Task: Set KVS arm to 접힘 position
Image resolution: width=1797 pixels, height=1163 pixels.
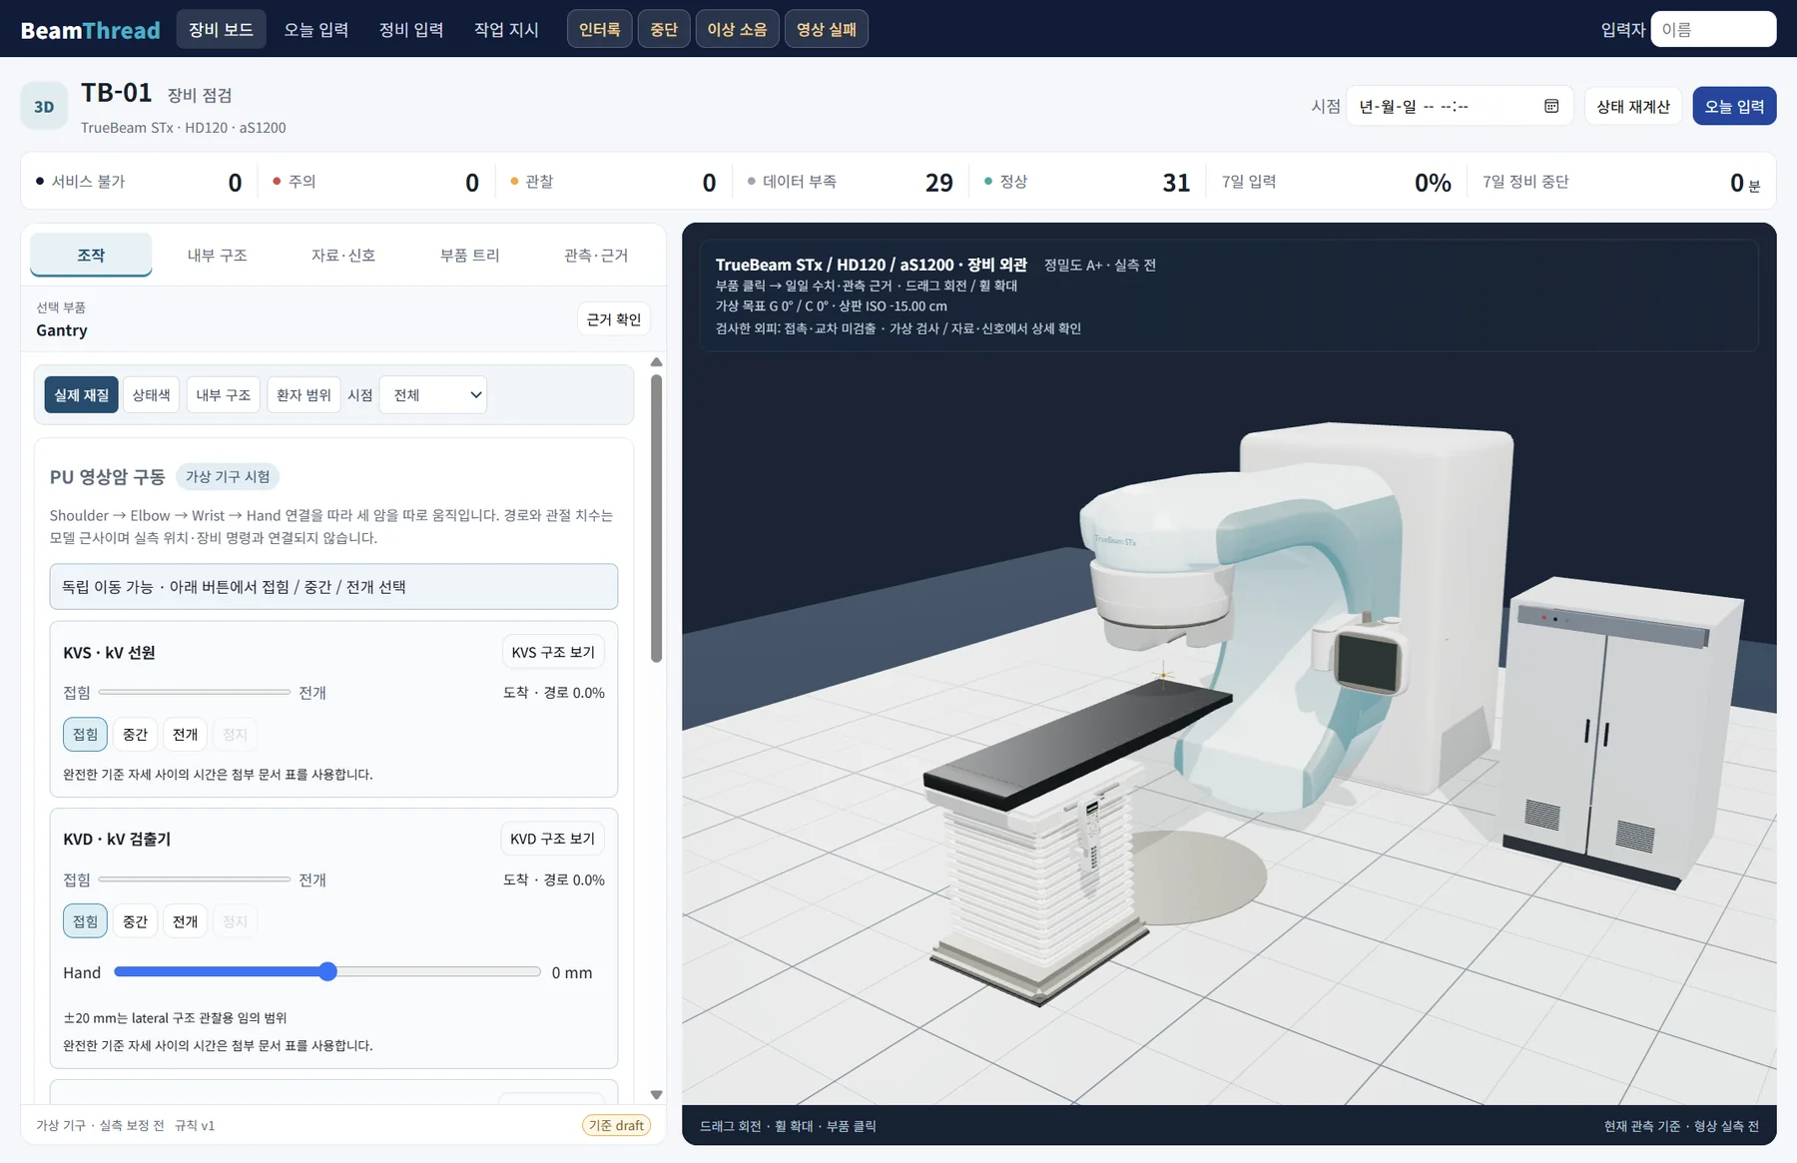Action: coord(85,734)
